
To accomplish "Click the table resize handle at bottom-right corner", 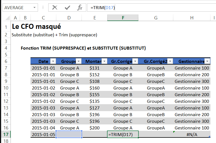I will point(209,137).
